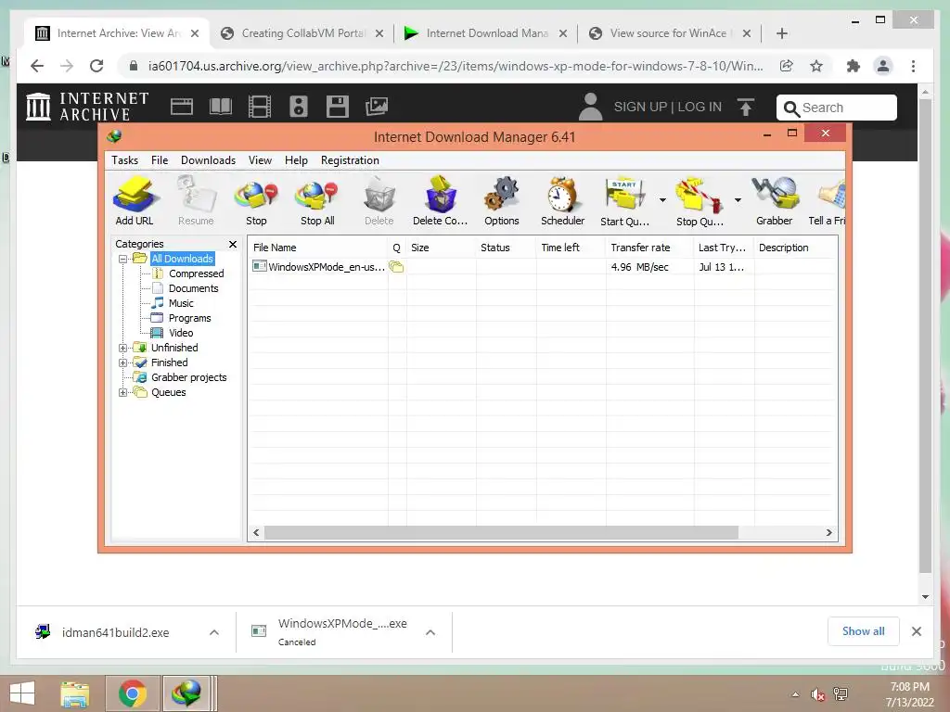
Task: Sort by File Name column header
Action: point(318,248)
